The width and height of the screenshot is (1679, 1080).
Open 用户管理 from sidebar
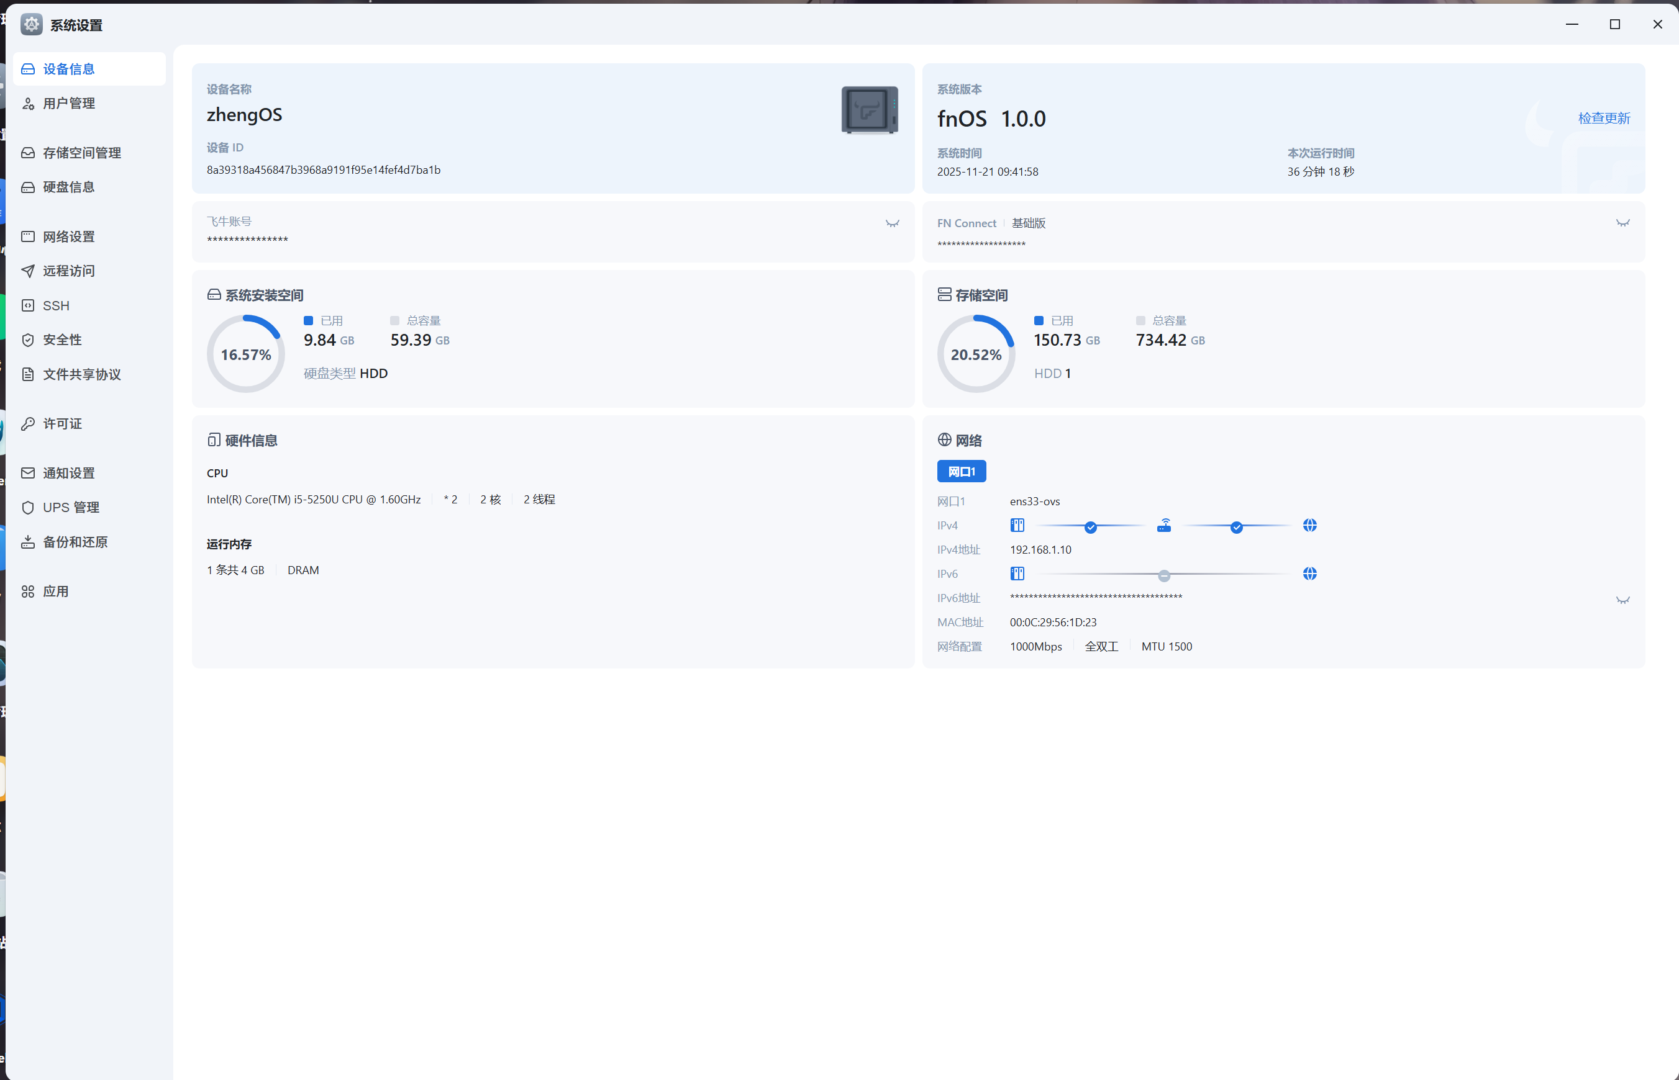click(x=69, y=104)
